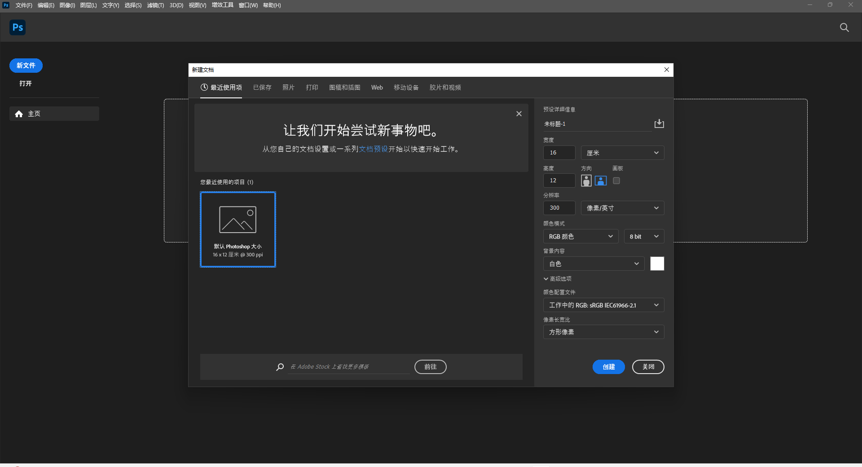Select the 默认 Photoshop 大小 preset thumbnail
862x467 pixels.
[238, 229]
